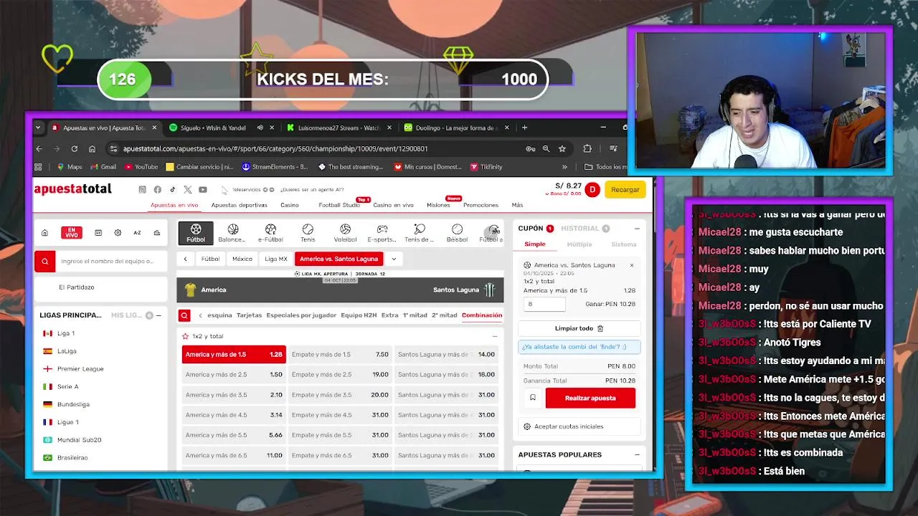Switch to Historial tab

click(x=580, y=229)
